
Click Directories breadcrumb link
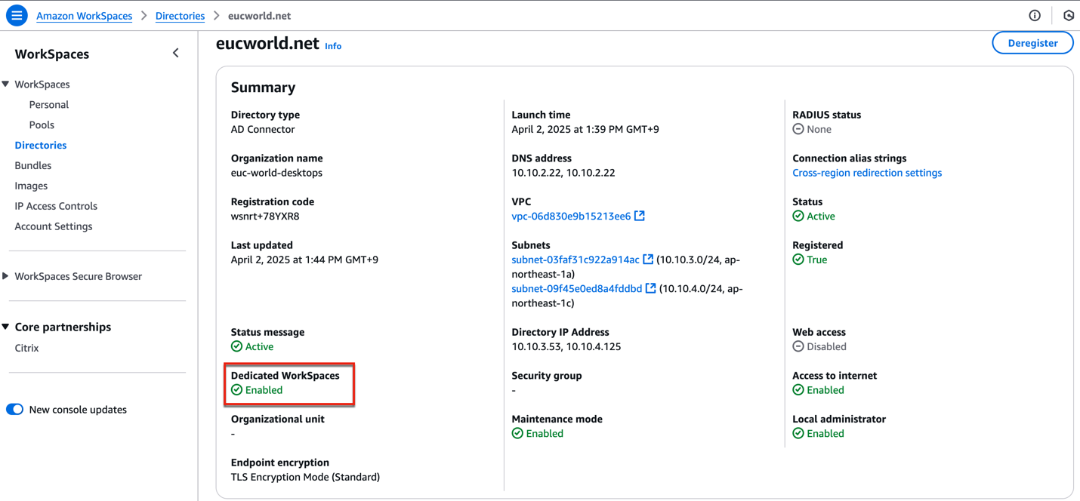coord(180,16)
